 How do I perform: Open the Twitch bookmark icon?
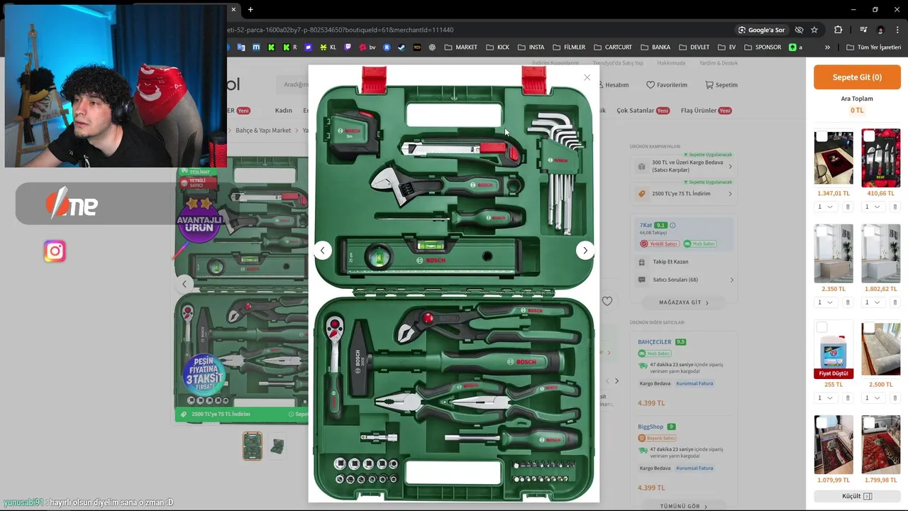(348, 47)
